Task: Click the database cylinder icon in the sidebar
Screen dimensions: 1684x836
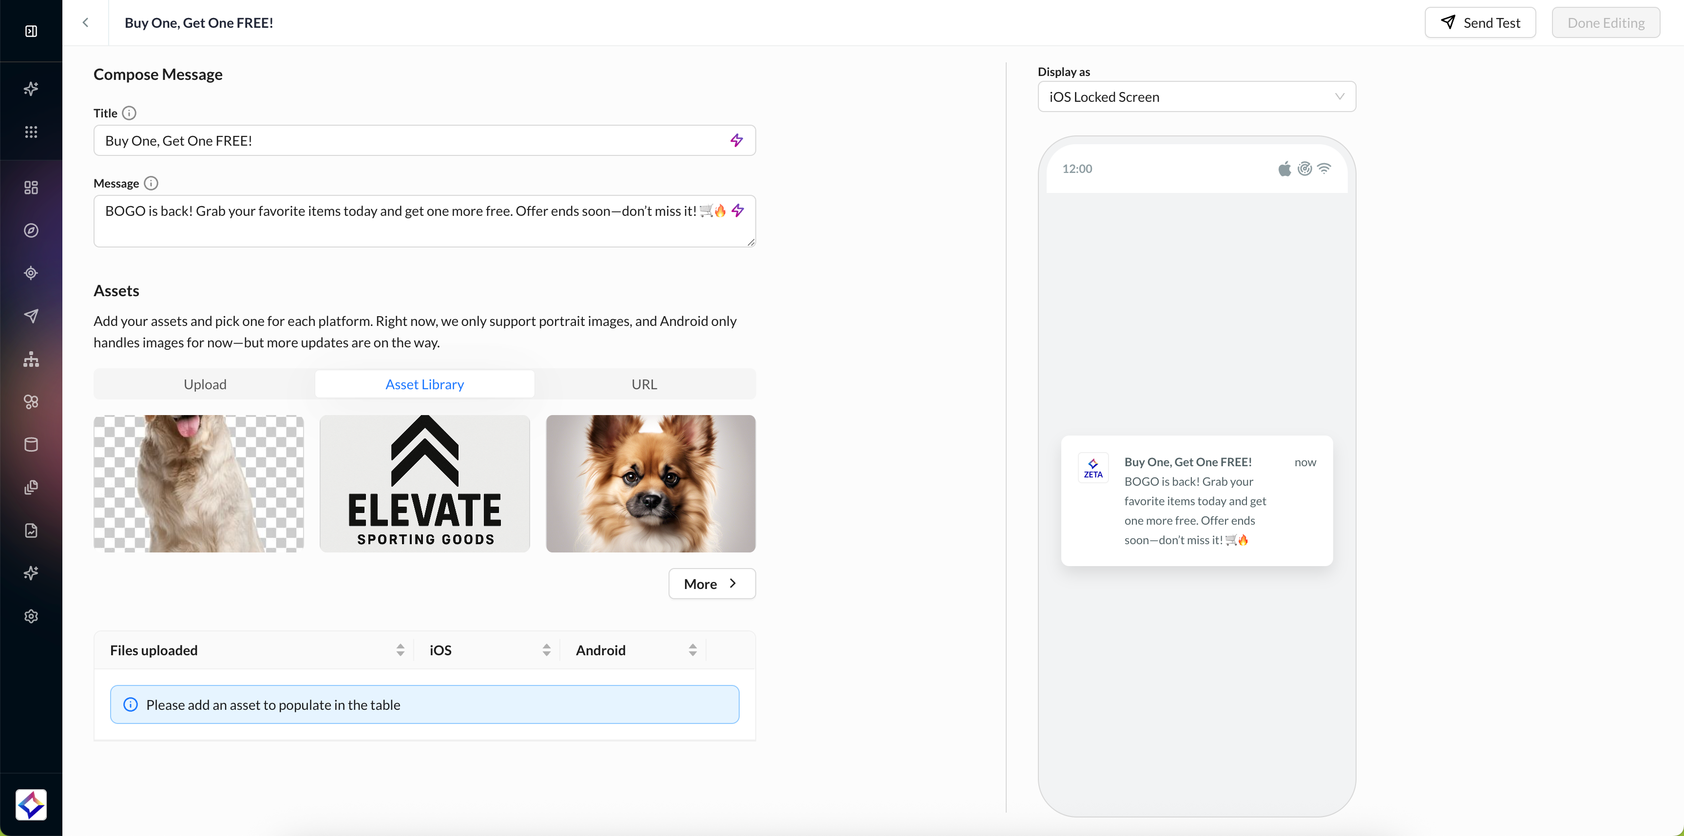Action: click(x=31, y=445)
